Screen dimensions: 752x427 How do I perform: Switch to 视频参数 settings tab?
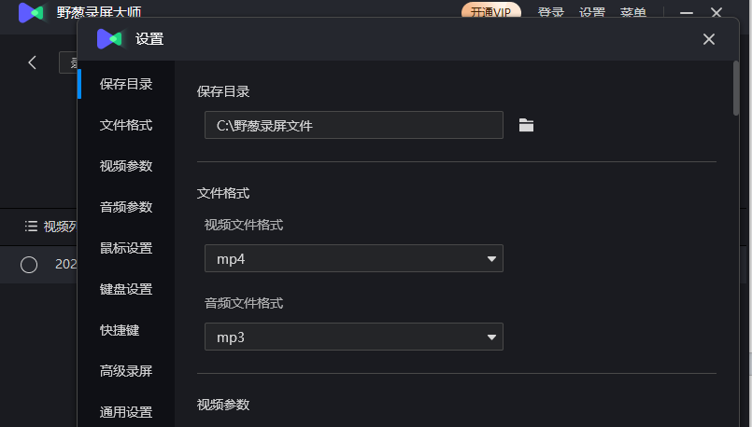coord(126,166)
